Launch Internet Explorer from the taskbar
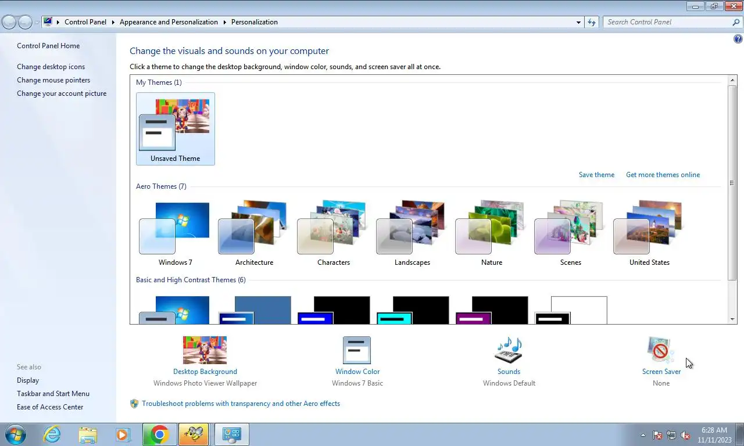This screenshot has width=744, height=446. pos(52,434)
